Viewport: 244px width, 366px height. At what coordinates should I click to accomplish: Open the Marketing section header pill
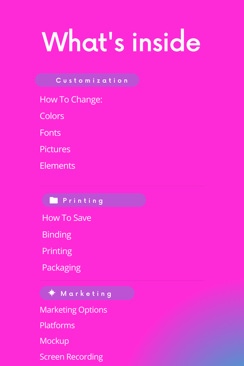[87, 293]
